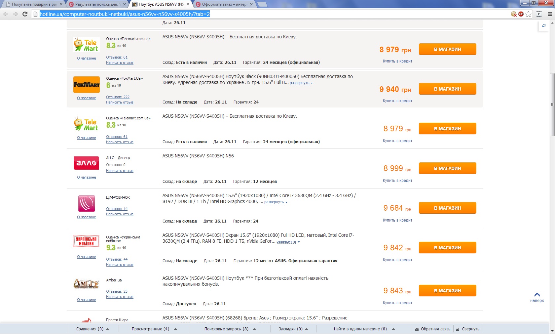This screenshot has width=555, height=334.
Task: Close the 'Ноутбук ASUS N56VV' tab
Action: coord(188,4)
